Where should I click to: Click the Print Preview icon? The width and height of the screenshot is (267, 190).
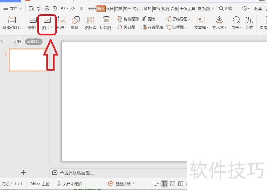pos(55,8)
